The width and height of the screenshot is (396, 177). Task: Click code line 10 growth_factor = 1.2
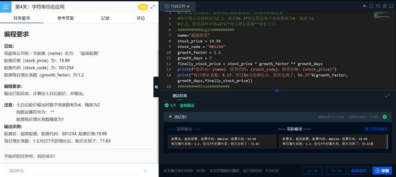tap(199, 52)
